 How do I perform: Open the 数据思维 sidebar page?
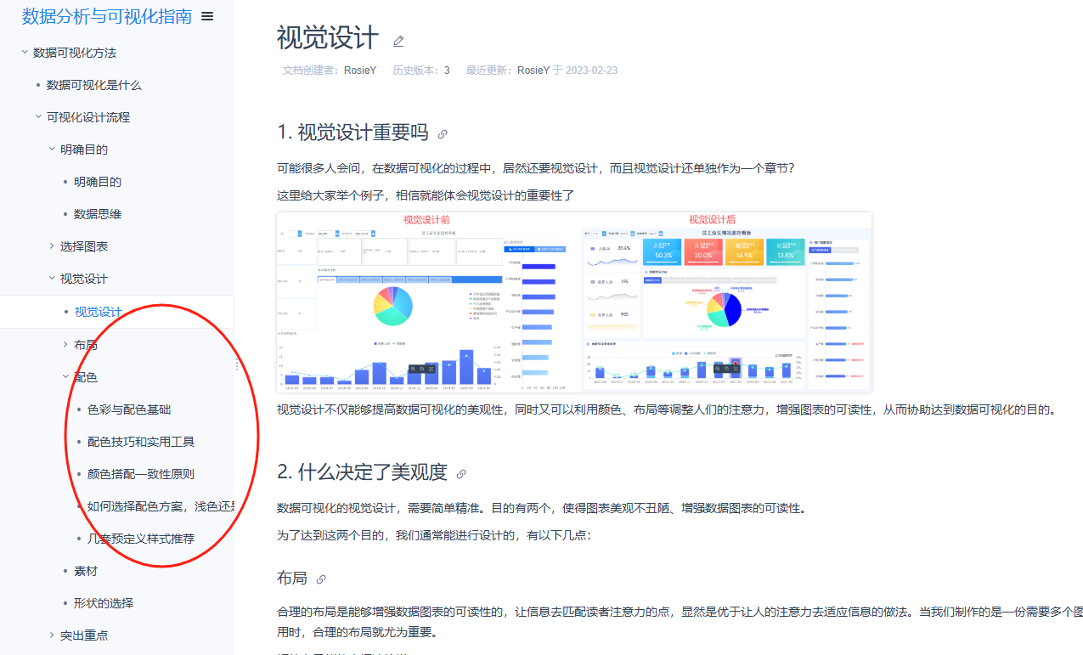(x=98, y=214)
